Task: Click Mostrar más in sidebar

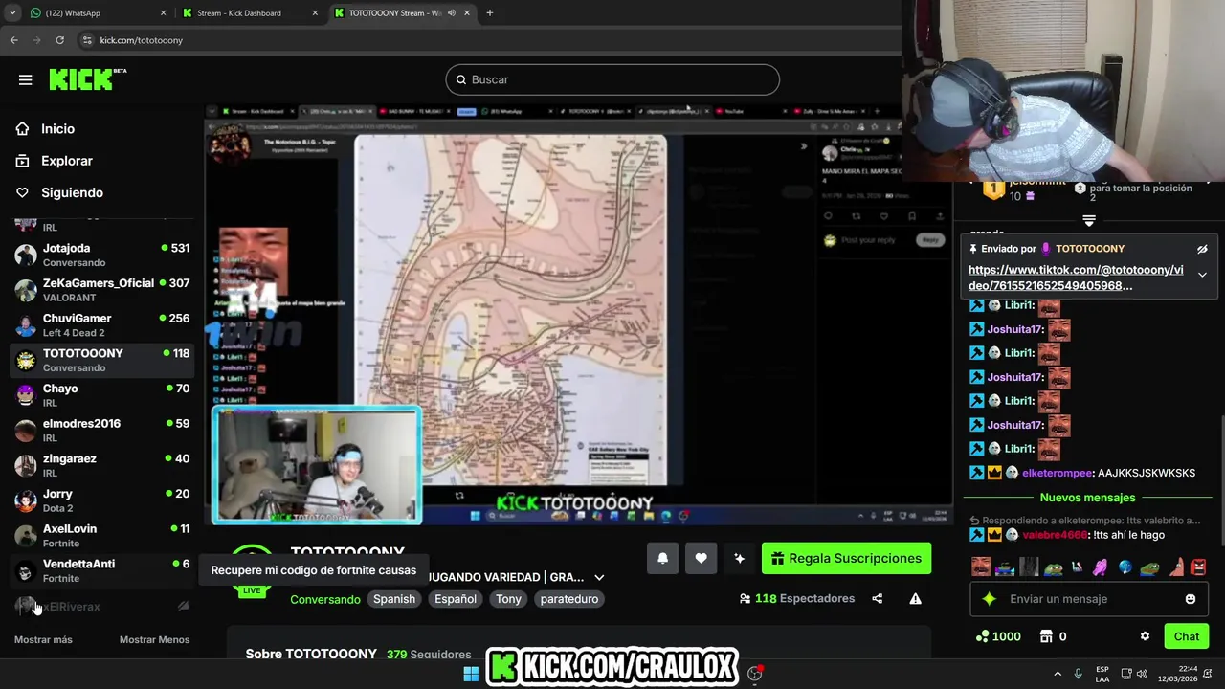Action: [x=43, y=639]
